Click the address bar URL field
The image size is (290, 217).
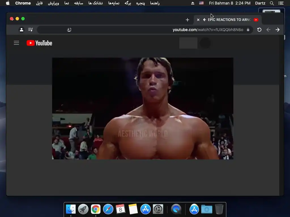145,30
